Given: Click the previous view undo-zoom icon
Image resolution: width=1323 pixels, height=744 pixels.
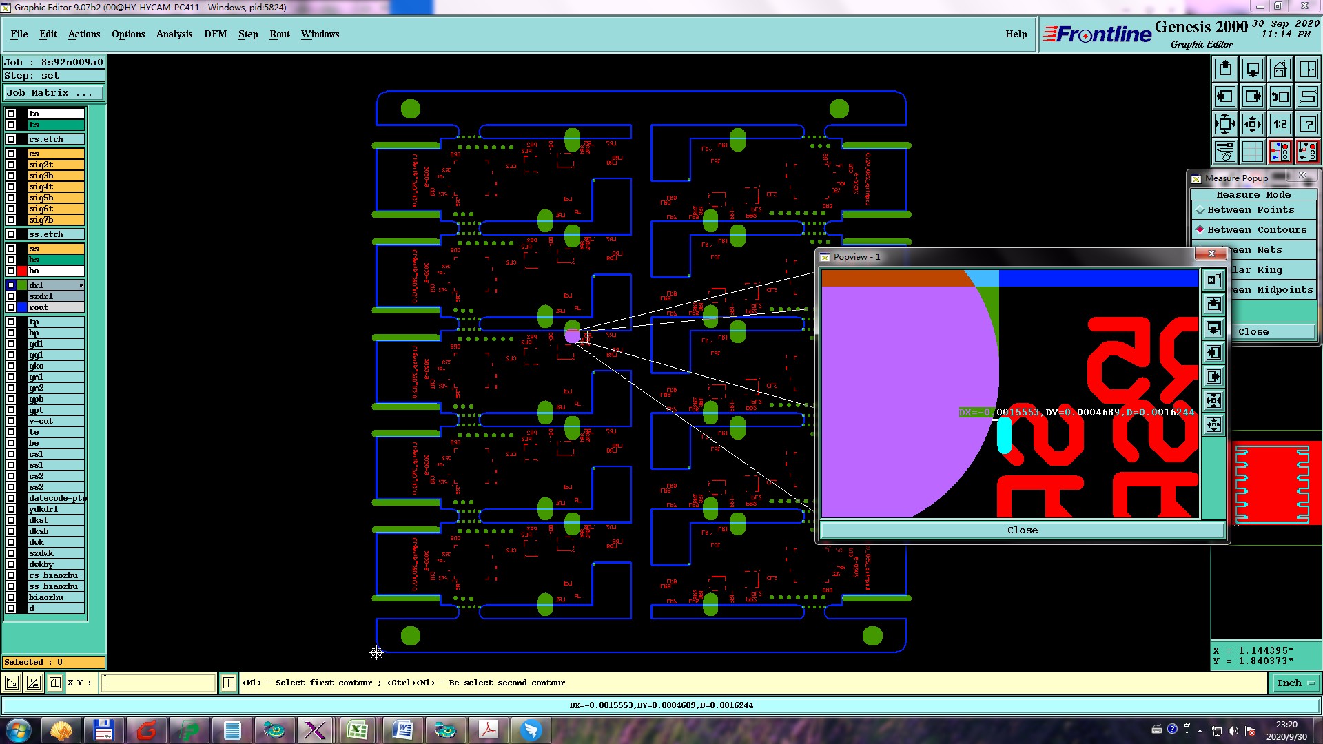Looking at the screenshot, I should pos(1280,96).
